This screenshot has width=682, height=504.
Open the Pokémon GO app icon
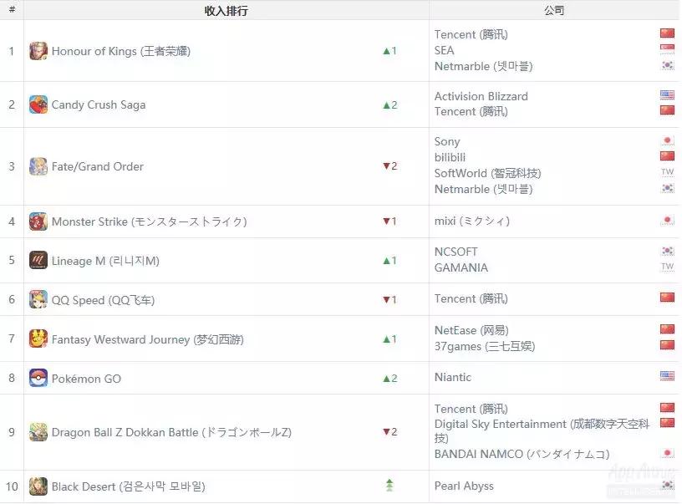click(38, 378)
